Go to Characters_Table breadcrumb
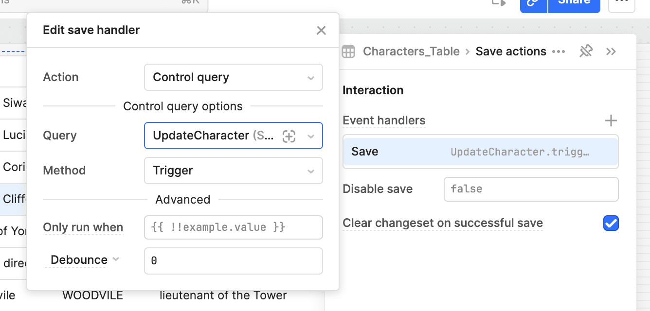Viewport: 650px width, 311px height. click(411, 52)
